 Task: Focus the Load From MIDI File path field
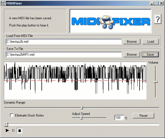(x=64, y=42)
